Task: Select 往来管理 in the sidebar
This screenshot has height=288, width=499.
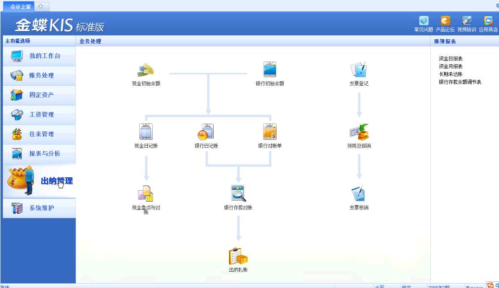Action: [x=39, y=134]
